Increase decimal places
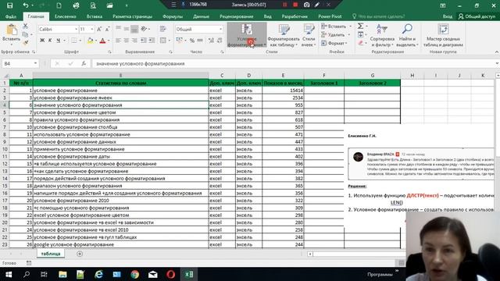The width and height of the screenshot is (500, 281). pos(211,41)
